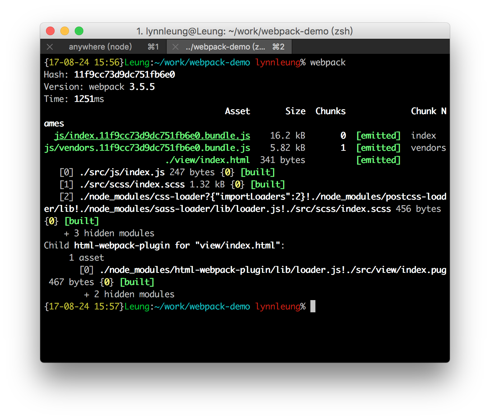Click the green zoom window button

click(x=79, y=31)
